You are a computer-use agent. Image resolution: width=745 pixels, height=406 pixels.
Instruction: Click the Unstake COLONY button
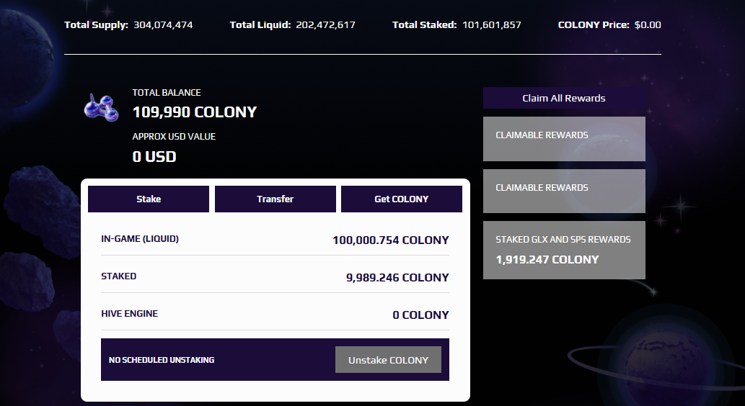pyautogui.click(x=388, y=359)
